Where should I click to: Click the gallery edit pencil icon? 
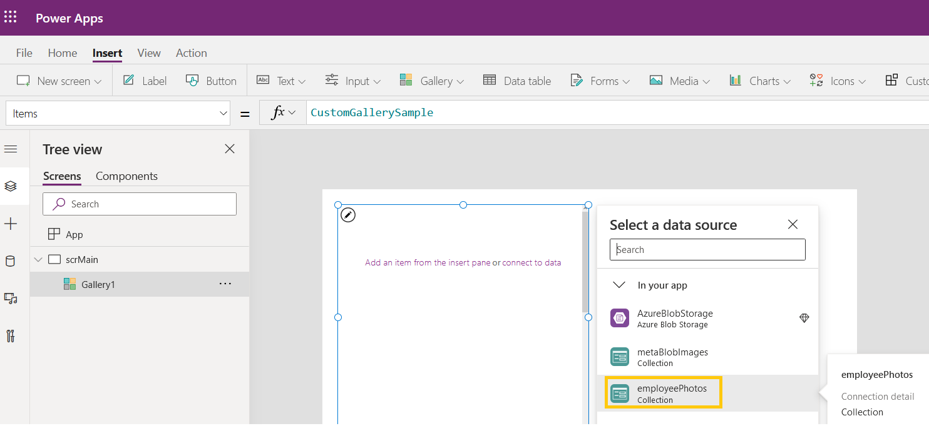348,215
